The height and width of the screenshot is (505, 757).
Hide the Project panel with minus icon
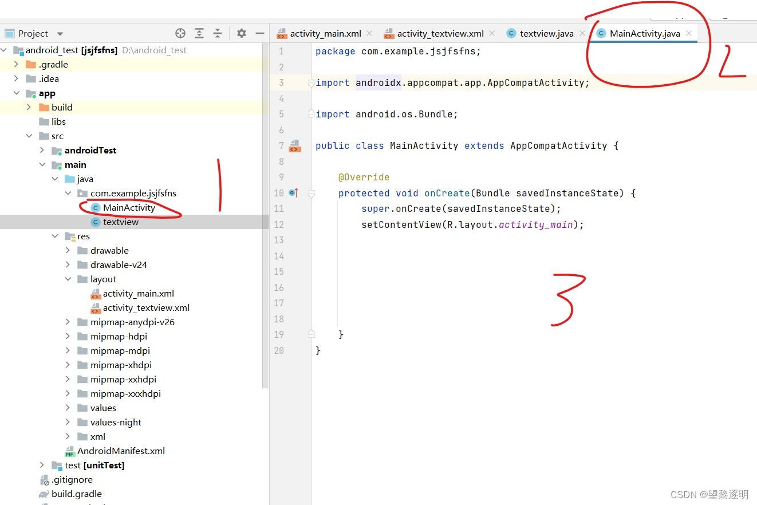tap(260, 33)
